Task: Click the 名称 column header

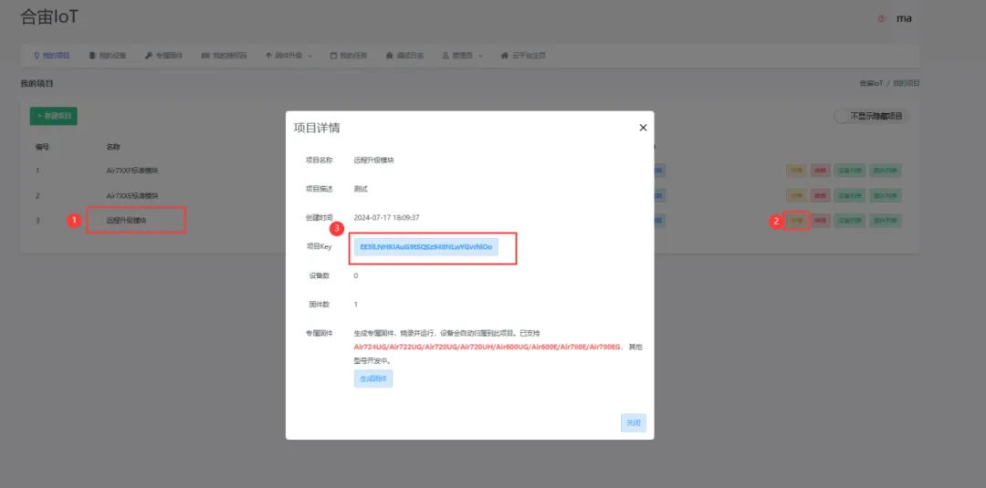Action: (x=113, y=147)
